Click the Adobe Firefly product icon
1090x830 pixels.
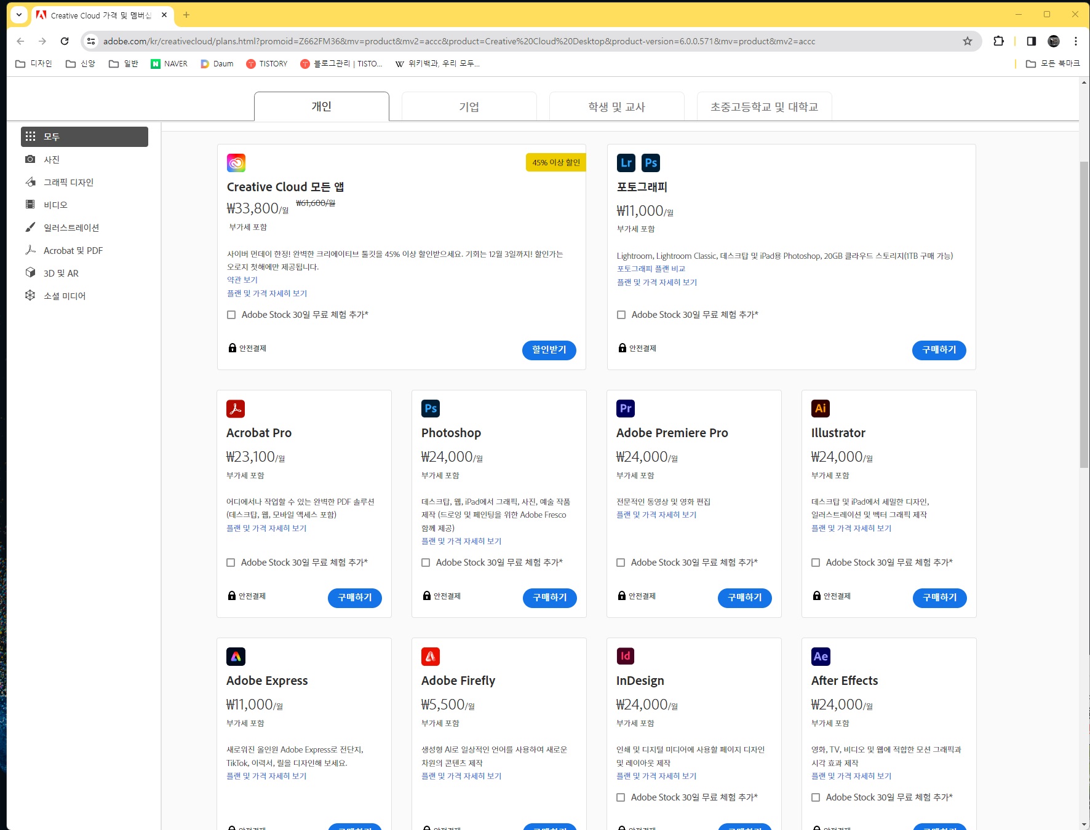431,657
